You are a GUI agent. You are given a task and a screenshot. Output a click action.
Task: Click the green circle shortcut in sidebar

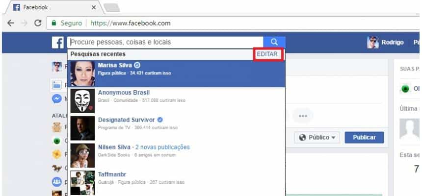click(57, 141)
